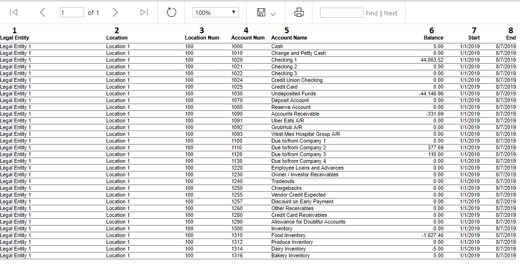Screen dimensions: 520x266
Task: Select the Balance column header
Action: (434, 38)
